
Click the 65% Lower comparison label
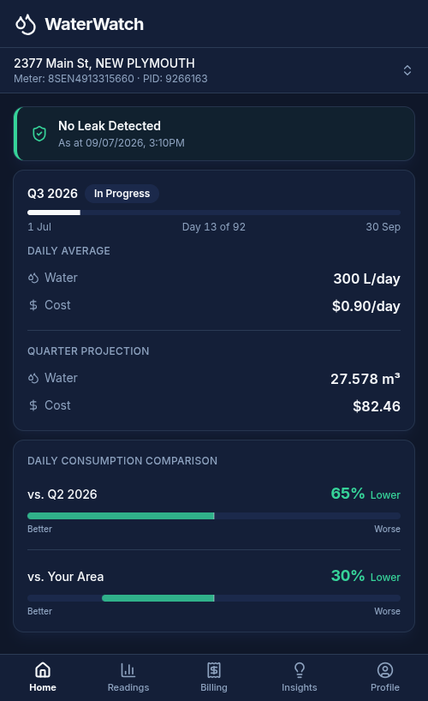[x=366, y=494]
